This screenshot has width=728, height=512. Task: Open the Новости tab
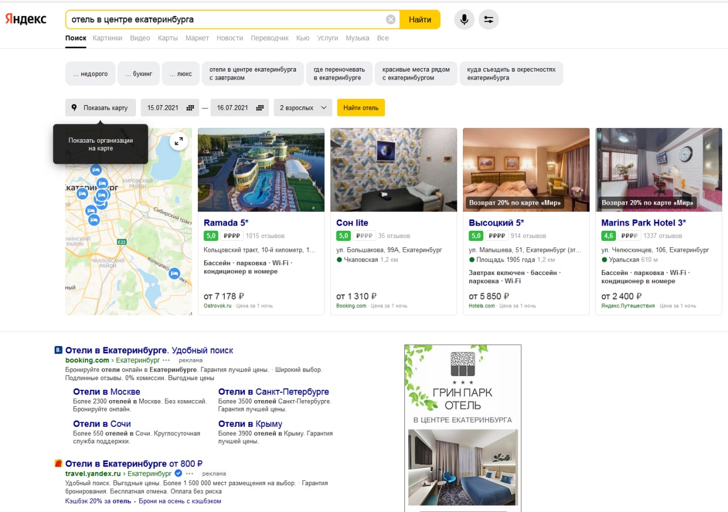point(230,38)
